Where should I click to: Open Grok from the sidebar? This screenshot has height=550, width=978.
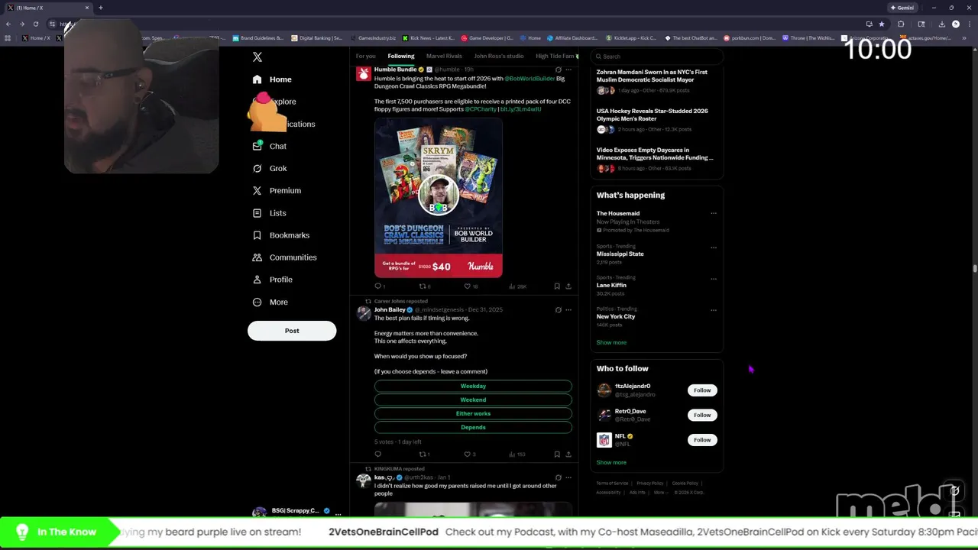click(269, 168)
